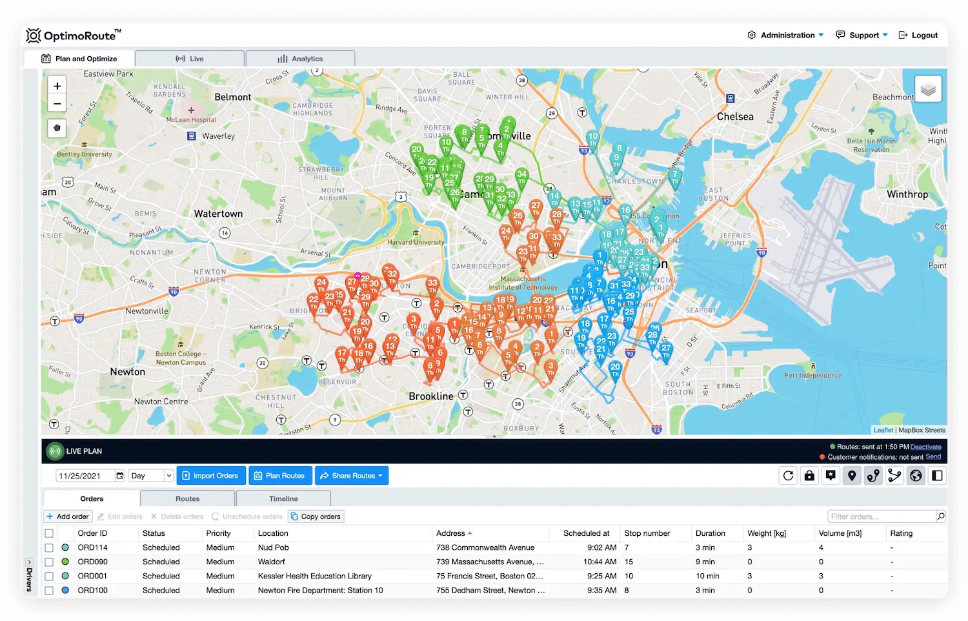Image resolution: width=968 pixels, height=621 pixels.
Task: Check the box for order ORD114
Action: click(x=49, y=547)
